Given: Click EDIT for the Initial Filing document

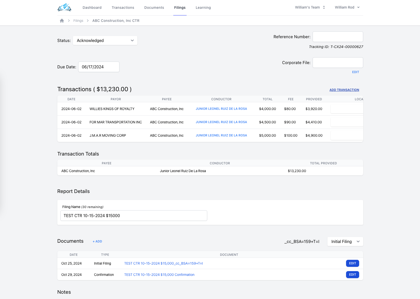Looking at the screenshot, I should click(x=353, y=263).
